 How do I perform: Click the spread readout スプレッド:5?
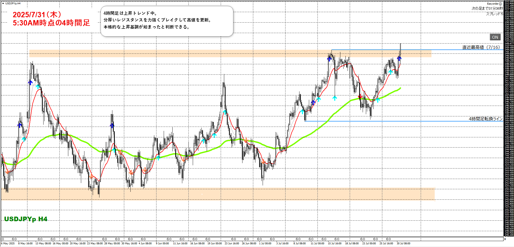494,13
